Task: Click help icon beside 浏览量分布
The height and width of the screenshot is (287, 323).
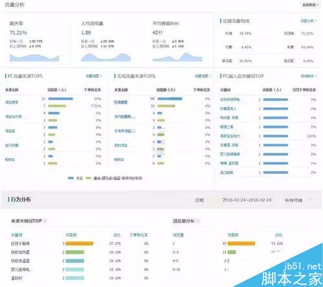Action: (x=198, y=221)
